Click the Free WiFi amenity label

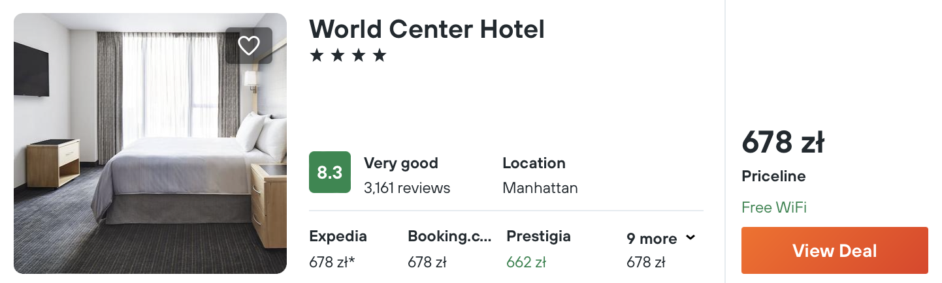774,208
